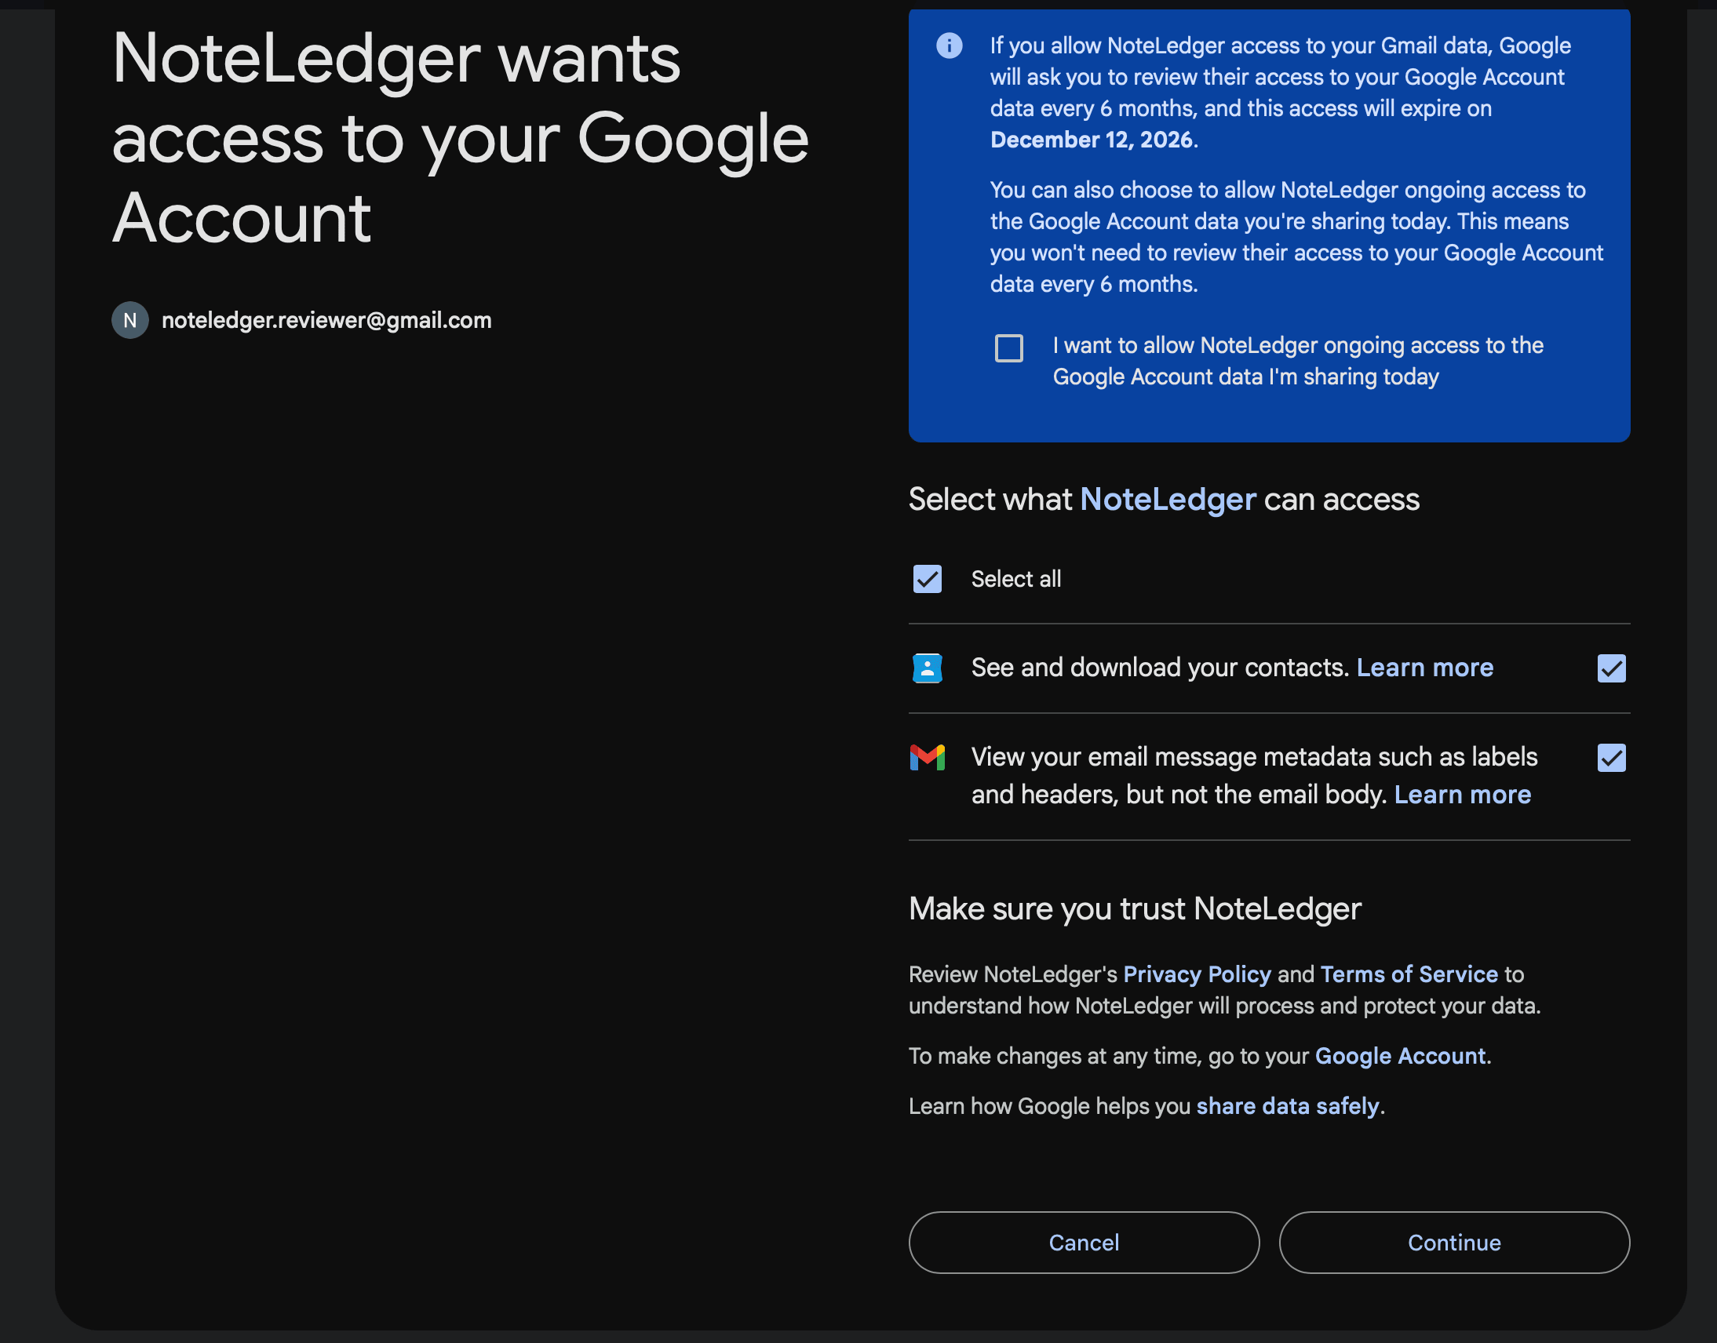1717x1343 pixels.
Task: Click the N account avatar
Action: 129,320
